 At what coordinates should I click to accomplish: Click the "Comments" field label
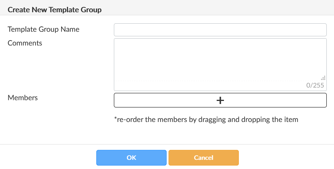click(25, 43)
